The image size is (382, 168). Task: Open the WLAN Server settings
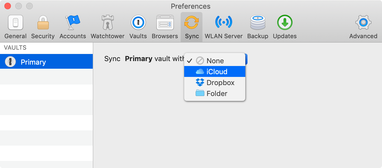[x=223, y=26]
